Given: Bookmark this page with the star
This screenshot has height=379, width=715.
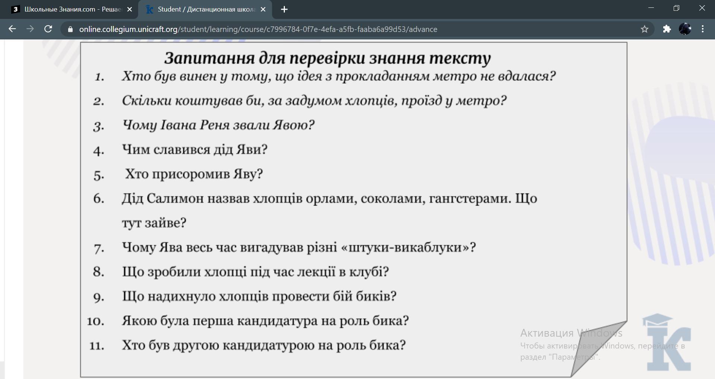Looking at the screenshot, I should click(645, 29).
